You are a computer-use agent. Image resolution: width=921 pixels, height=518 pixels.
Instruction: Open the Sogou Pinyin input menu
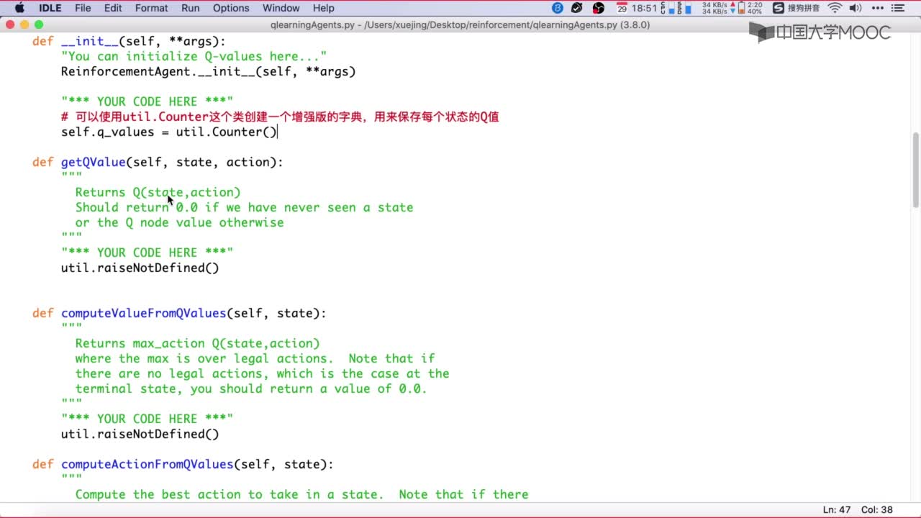point(797,8)
